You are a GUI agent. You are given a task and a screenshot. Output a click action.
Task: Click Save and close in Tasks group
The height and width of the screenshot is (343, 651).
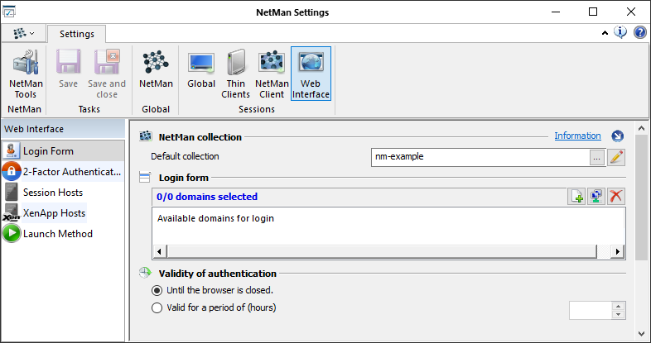[x=107, y=74]
